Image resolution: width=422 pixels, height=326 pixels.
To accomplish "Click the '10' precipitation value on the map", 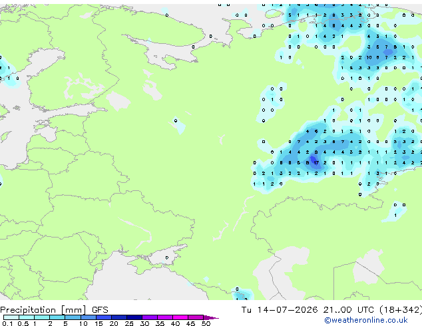I will 369,58.
